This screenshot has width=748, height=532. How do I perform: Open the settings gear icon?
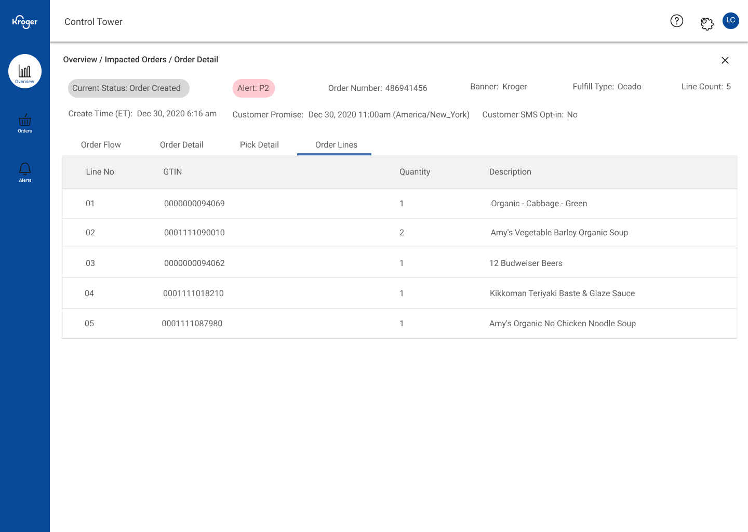point(707,23)
